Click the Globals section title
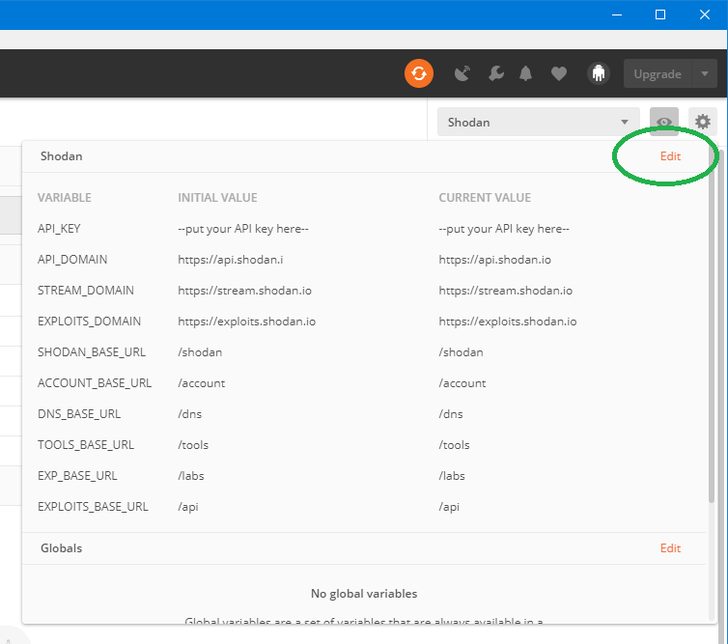 [61, 547]
